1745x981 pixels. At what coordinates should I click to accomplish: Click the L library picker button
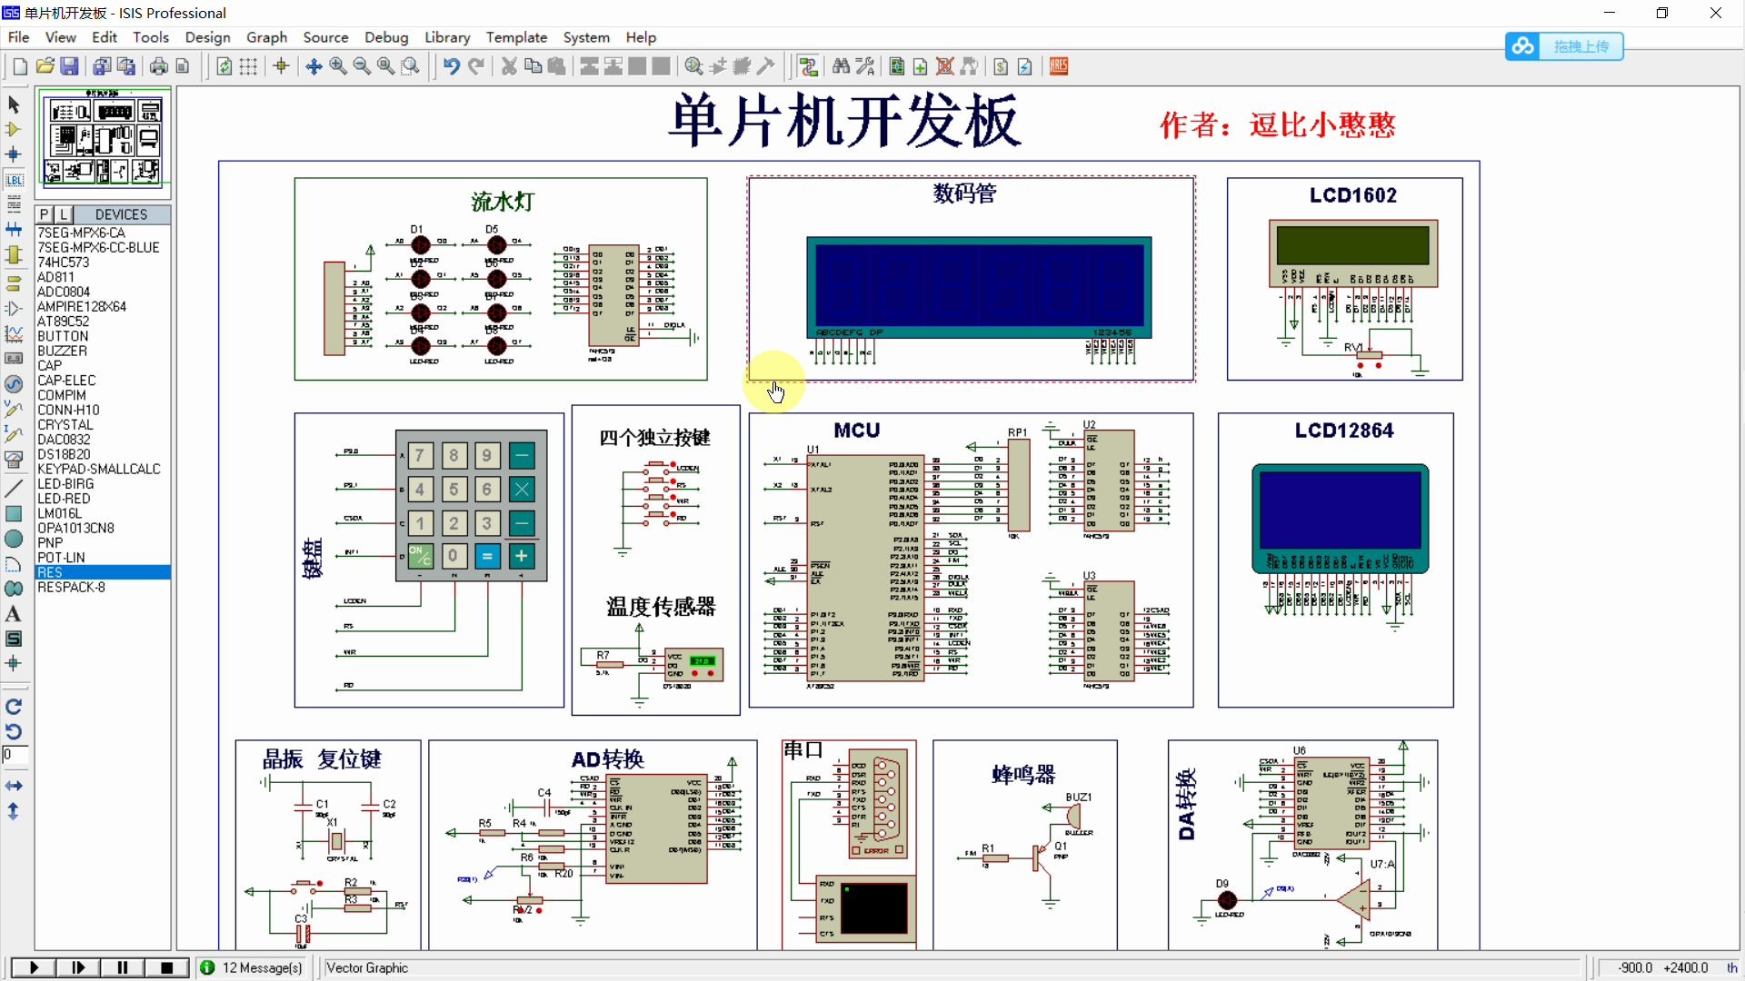[x=64, y=213]
